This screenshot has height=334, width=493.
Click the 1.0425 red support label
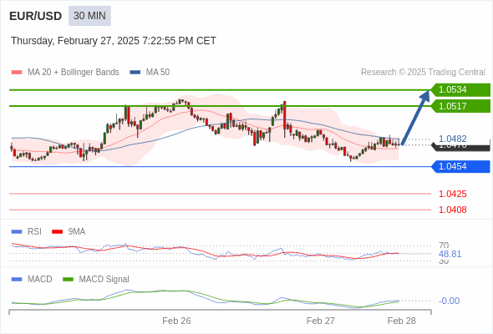452,194
